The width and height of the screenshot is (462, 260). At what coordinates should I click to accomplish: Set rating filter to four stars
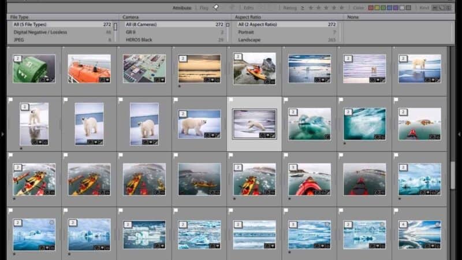(334, 8)
